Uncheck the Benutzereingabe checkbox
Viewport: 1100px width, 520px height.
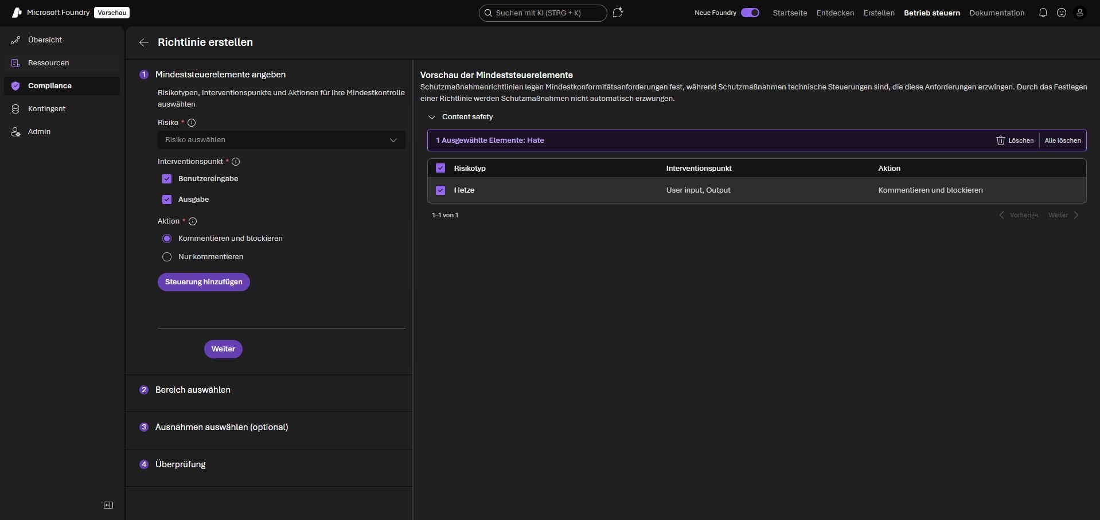coord(167,179)
